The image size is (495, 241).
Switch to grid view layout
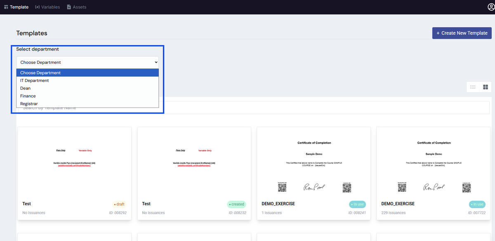point(486,87)
